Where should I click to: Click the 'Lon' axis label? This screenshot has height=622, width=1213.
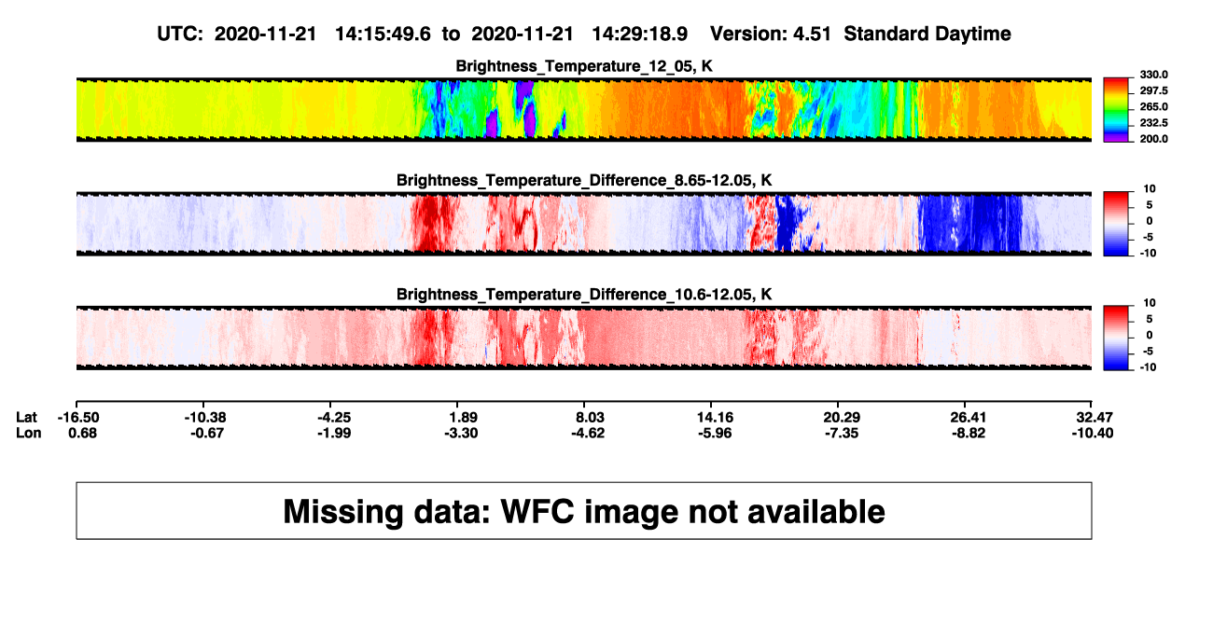[28, 433]
